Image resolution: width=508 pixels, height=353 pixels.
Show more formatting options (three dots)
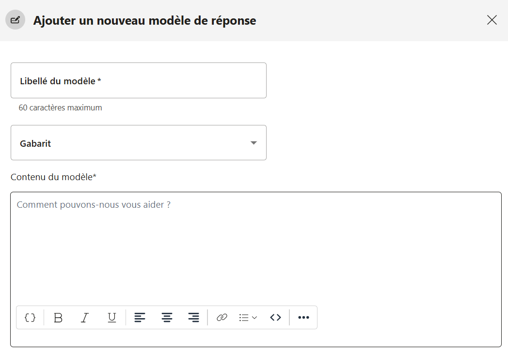(x=303, y=318)
